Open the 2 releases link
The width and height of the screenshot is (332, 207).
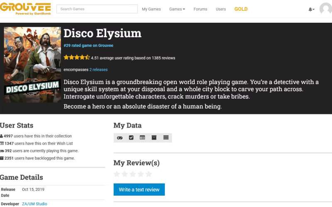click(98, 70)
